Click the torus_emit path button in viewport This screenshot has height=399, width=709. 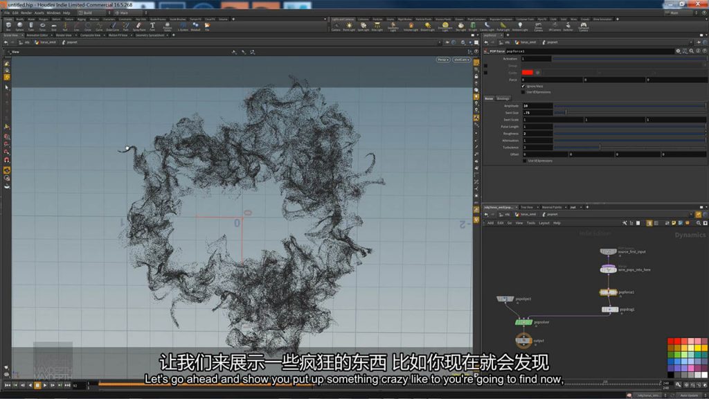coord(45,42)
